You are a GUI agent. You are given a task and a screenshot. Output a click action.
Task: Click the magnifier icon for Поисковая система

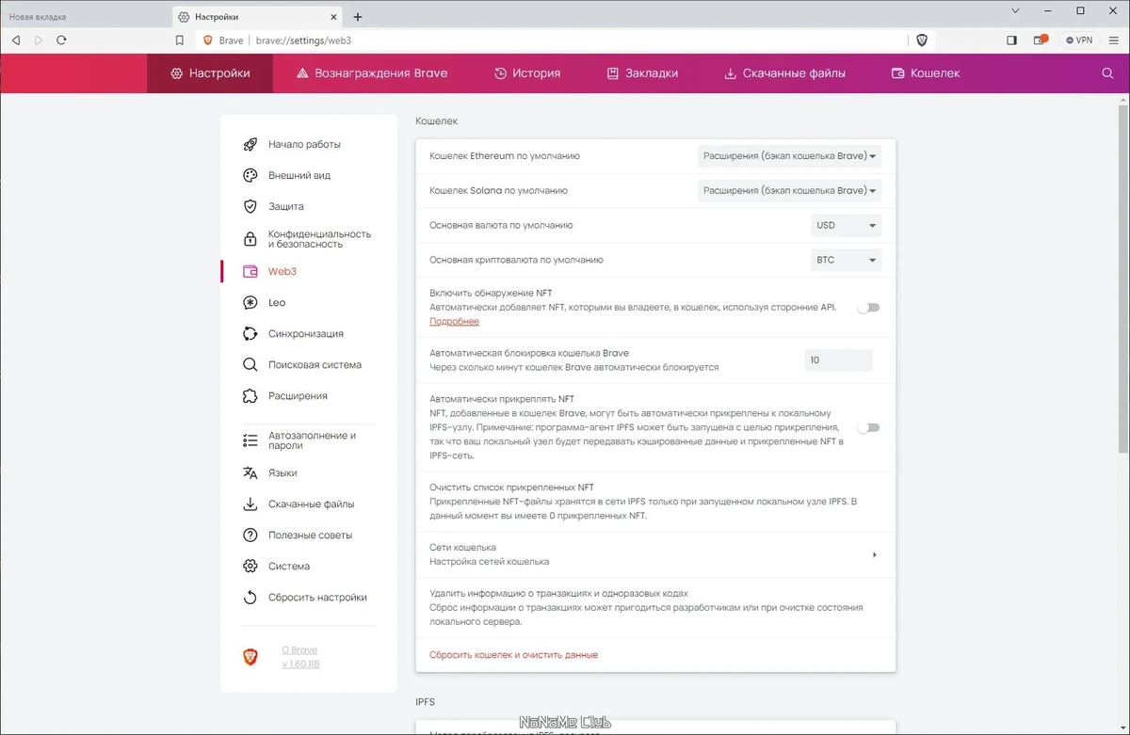tap(250, 365)
